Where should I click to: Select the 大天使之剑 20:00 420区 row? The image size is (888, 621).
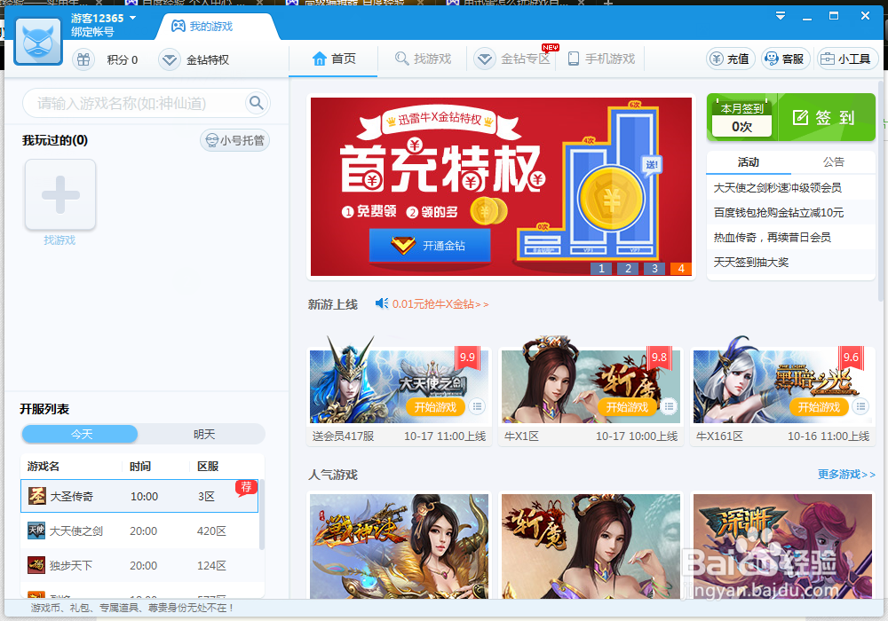point(139,531)
